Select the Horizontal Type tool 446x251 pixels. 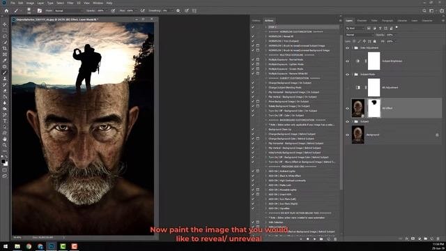[x=5, y=121]
